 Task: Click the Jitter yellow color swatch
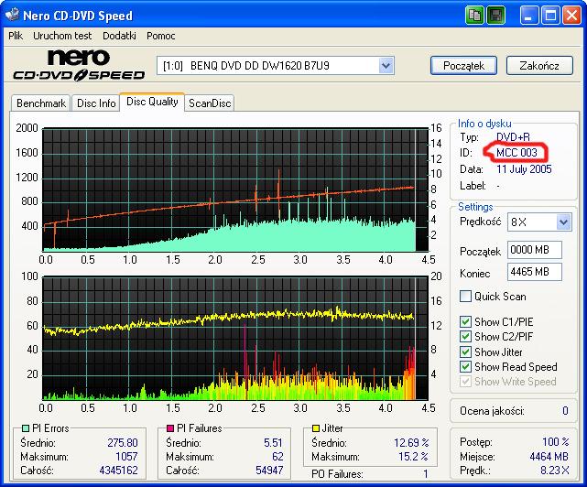tap(316, 427)
